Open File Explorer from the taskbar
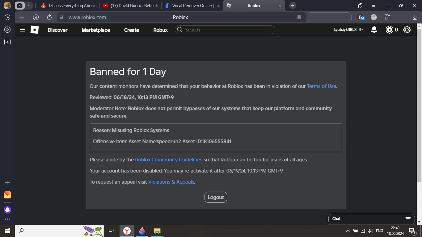This screenshot has height=237, width=422. [x=157, y=231]
